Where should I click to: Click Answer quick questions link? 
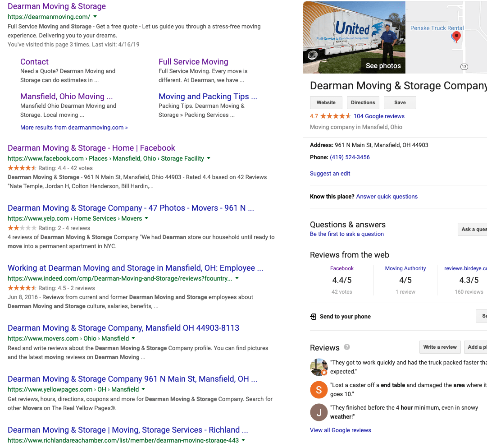pos(387,197)
